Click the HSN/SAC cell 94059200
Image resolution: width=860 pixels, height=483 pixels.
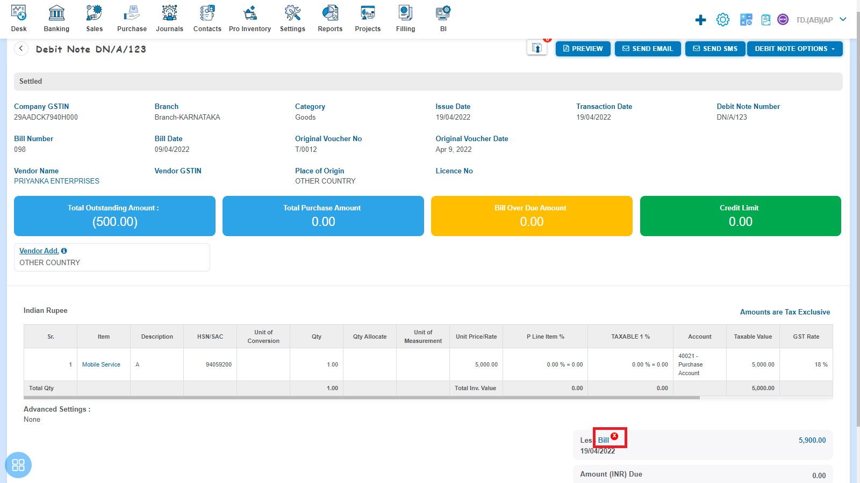[210, 364]
